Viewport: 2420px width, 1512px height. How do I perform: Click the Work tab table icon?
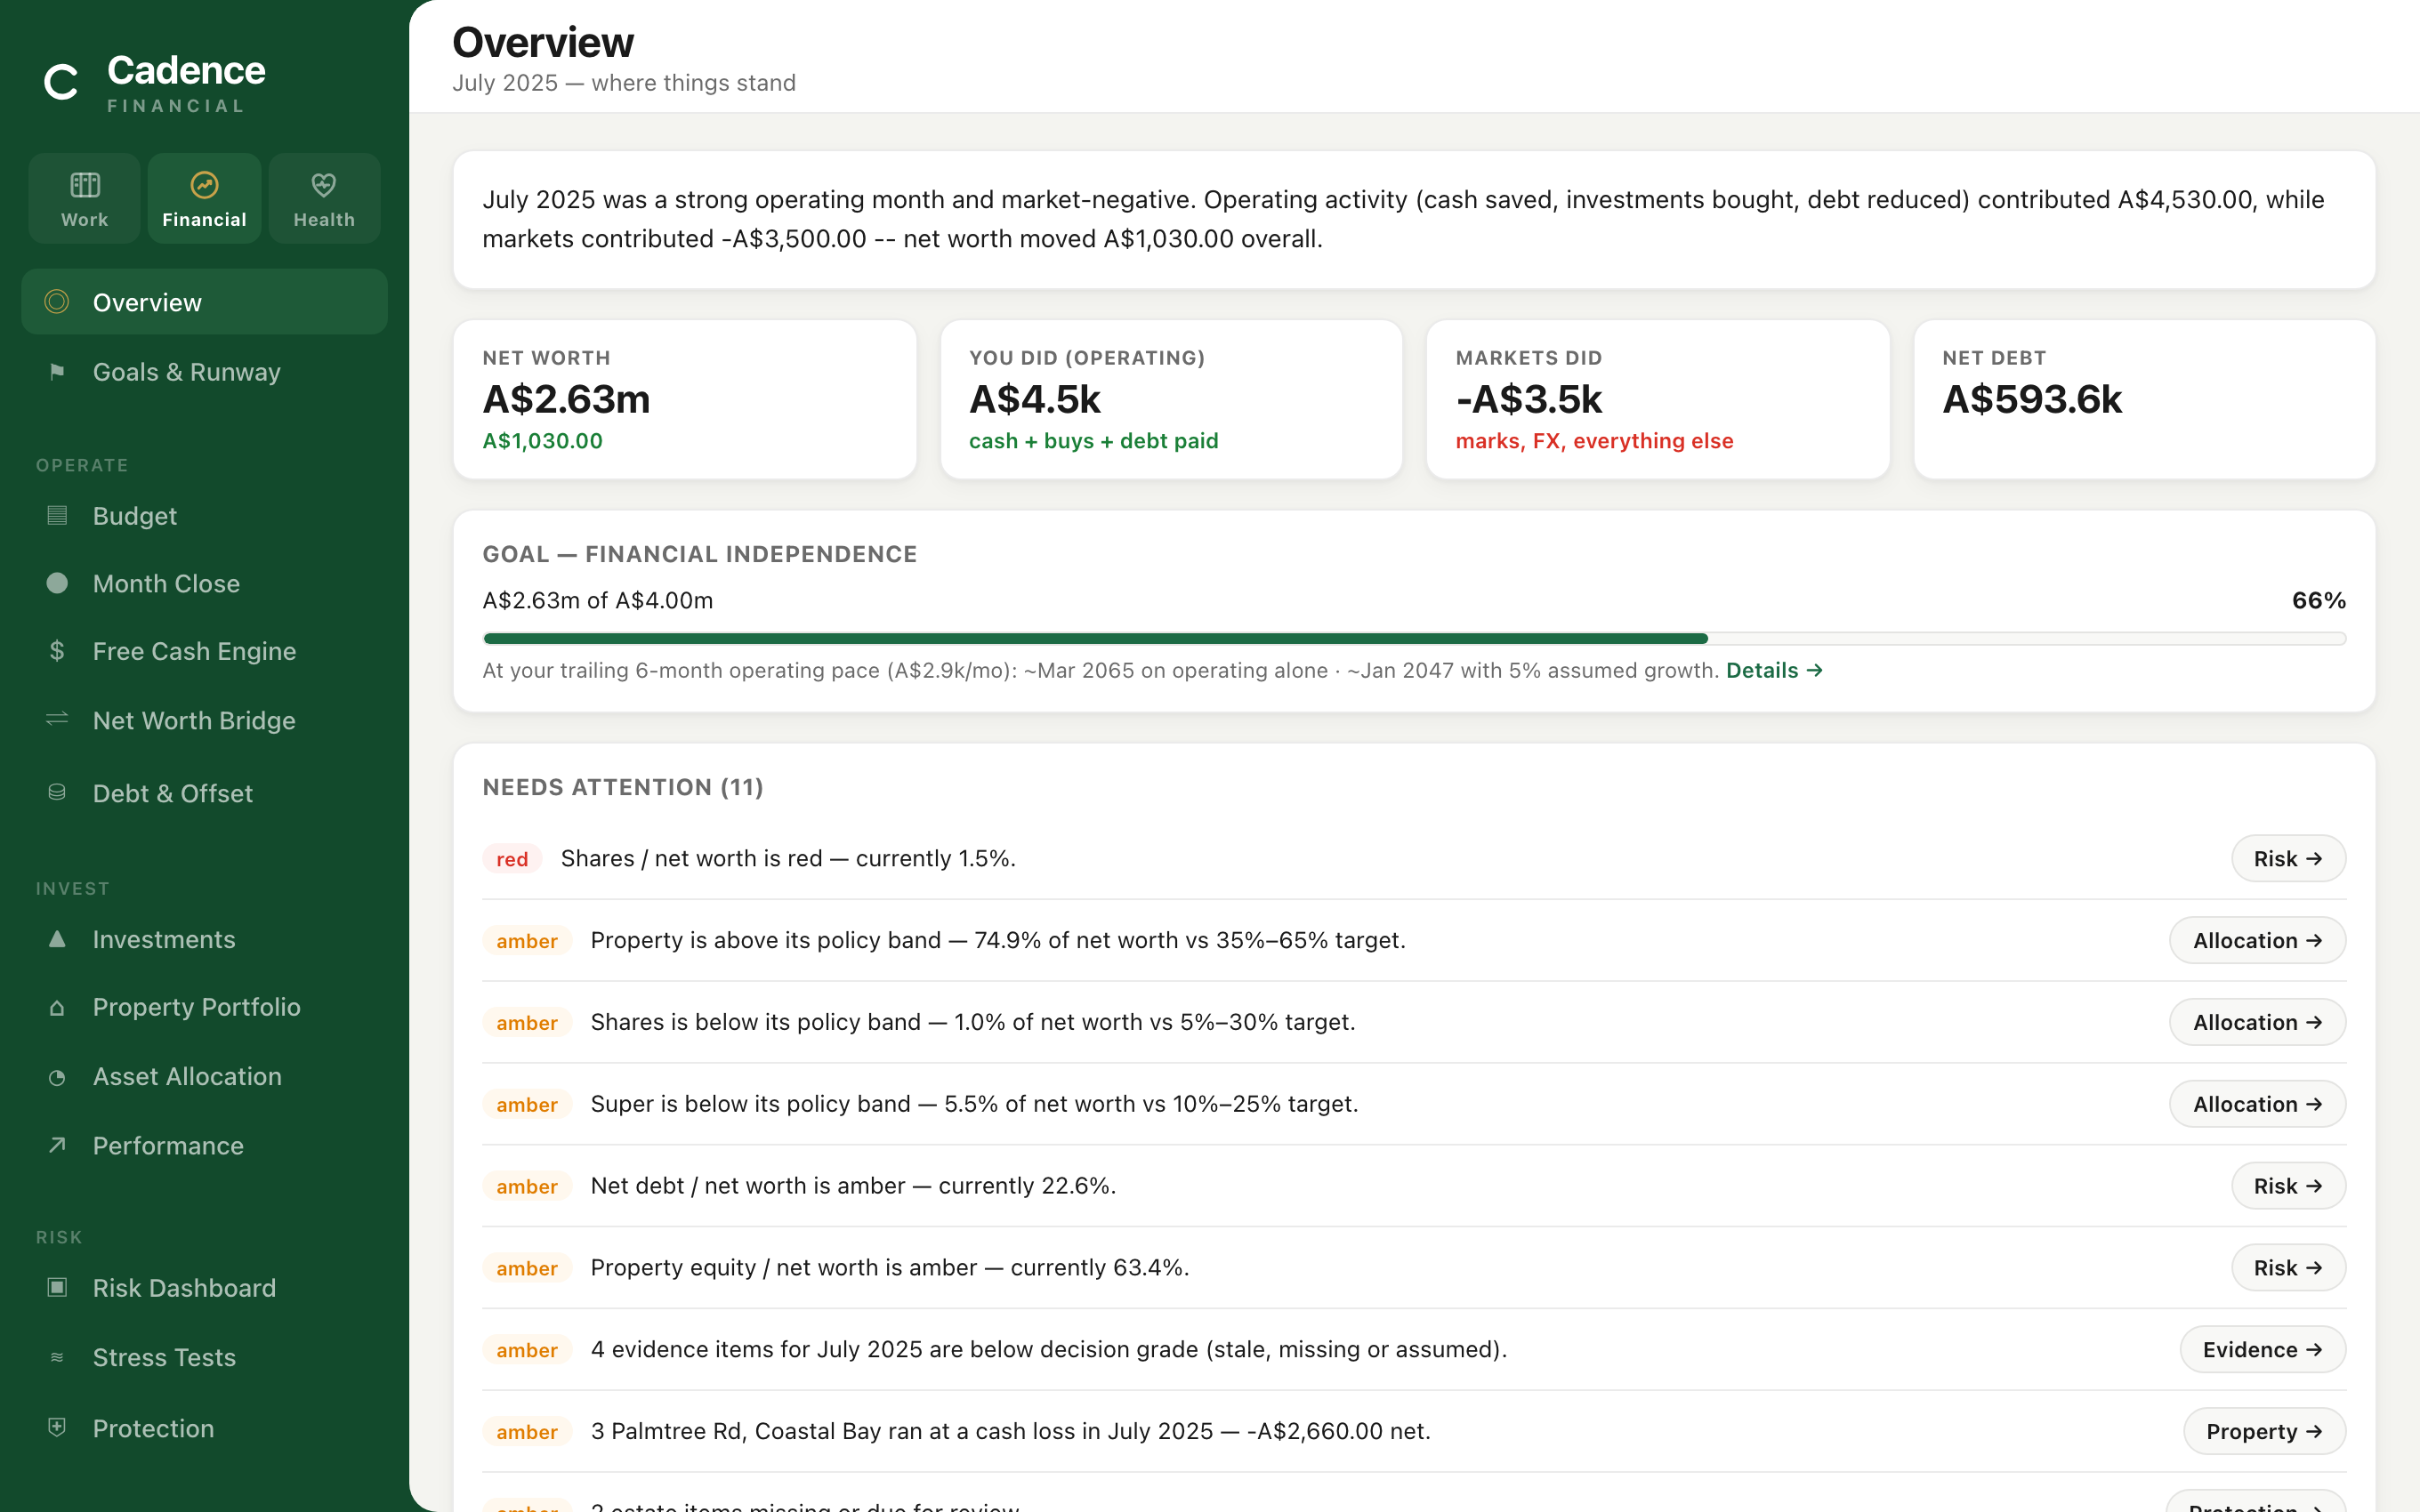click(x=85, y=185)
